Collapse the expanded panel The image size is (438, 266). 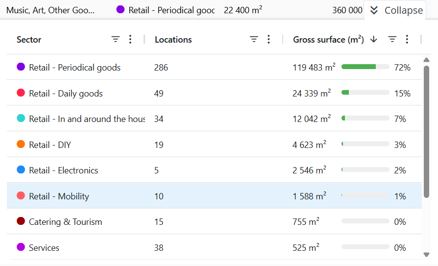click(x=403, y=10)
